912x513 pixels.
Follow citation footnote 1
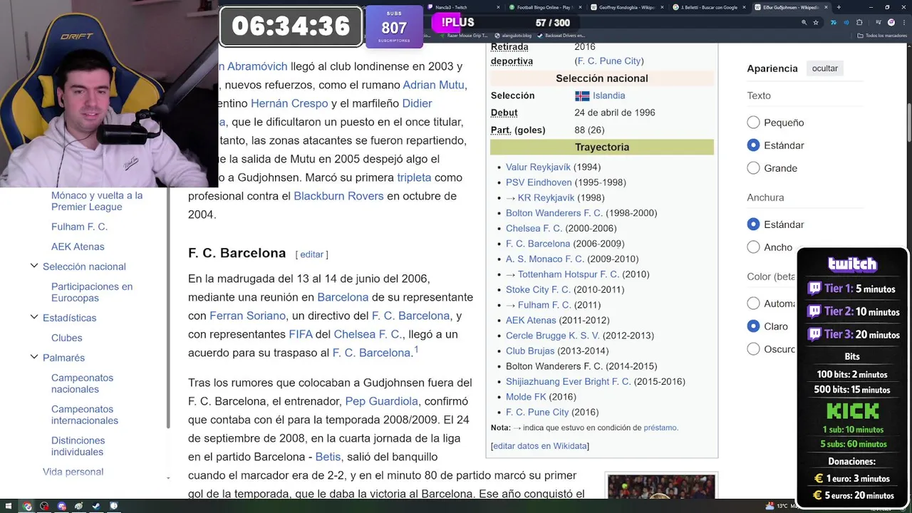[416, 349]
